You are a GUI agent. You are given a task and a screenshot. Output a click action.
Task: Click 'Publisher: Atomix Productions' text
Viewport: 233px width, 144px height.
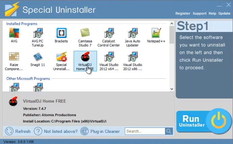point(50,115)
